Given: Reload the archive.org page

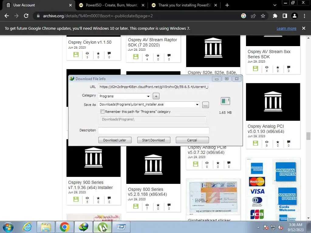Looking at the screenshot, I should pos(26,16).
